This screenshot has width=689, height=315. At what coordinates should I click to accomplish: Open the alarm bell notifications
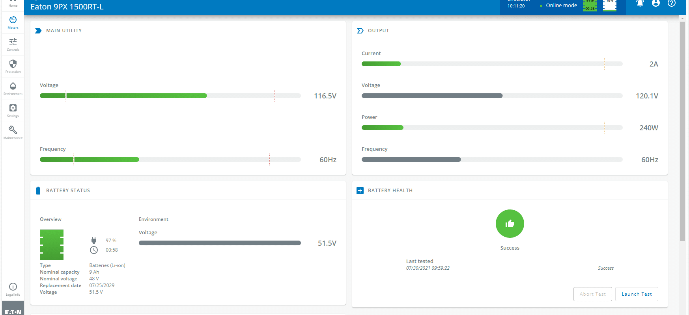[x=640, y=4]
